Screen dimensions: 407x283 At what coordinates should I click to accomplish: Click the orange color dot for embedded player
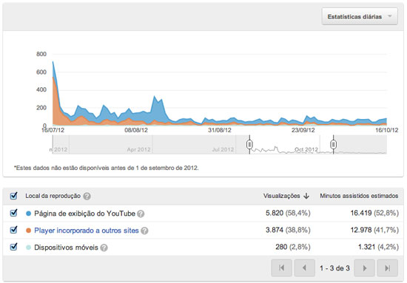[29, 231]
